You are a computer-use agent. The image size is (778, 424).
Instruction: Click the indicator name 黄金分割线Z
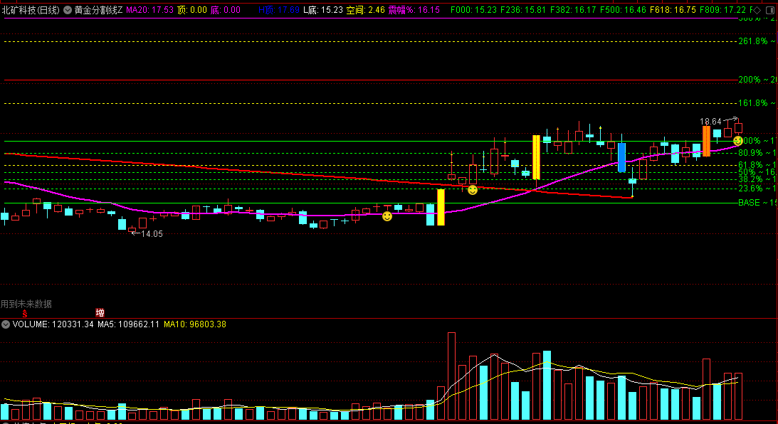tap(98, 10)
